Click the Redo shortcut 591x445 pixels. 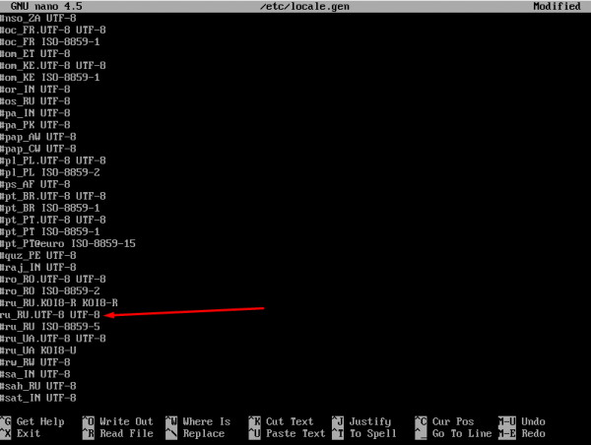(x=522, y=434)
